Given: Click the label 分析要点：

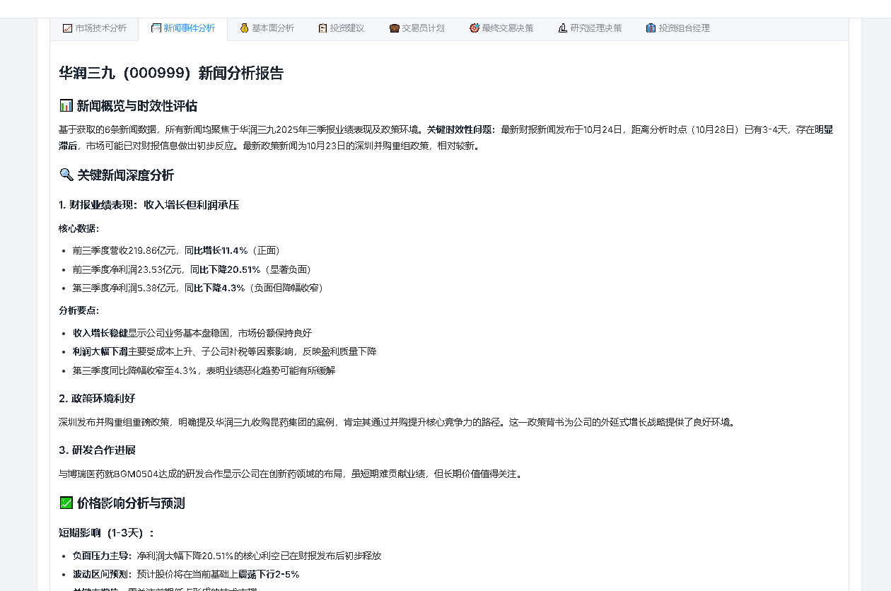Looking at the screenshot, I should [x=79, y=310].
